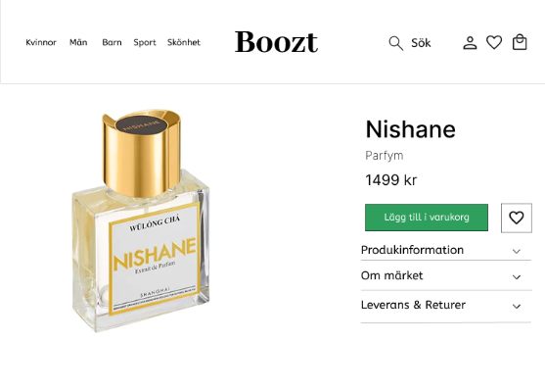Expand the Produkinformation chevron

[517, 251]
